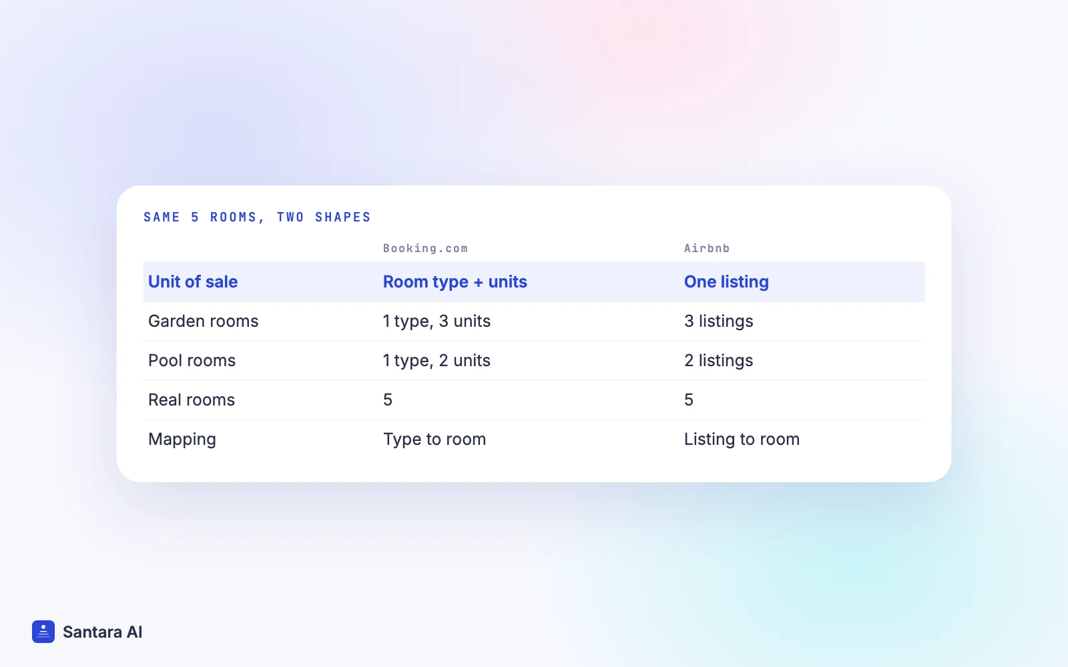Select the 'Real rooms' row label

pyautogui.click(x=192, y=400)
